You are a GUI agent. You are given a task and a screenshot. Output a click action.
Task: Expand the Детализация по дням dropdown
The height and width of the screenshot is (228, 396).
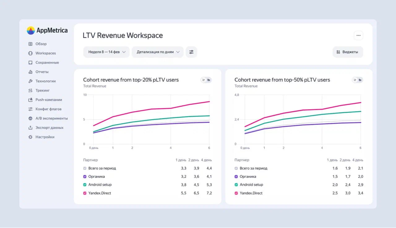pyautogui.click(x=158, y=52)
